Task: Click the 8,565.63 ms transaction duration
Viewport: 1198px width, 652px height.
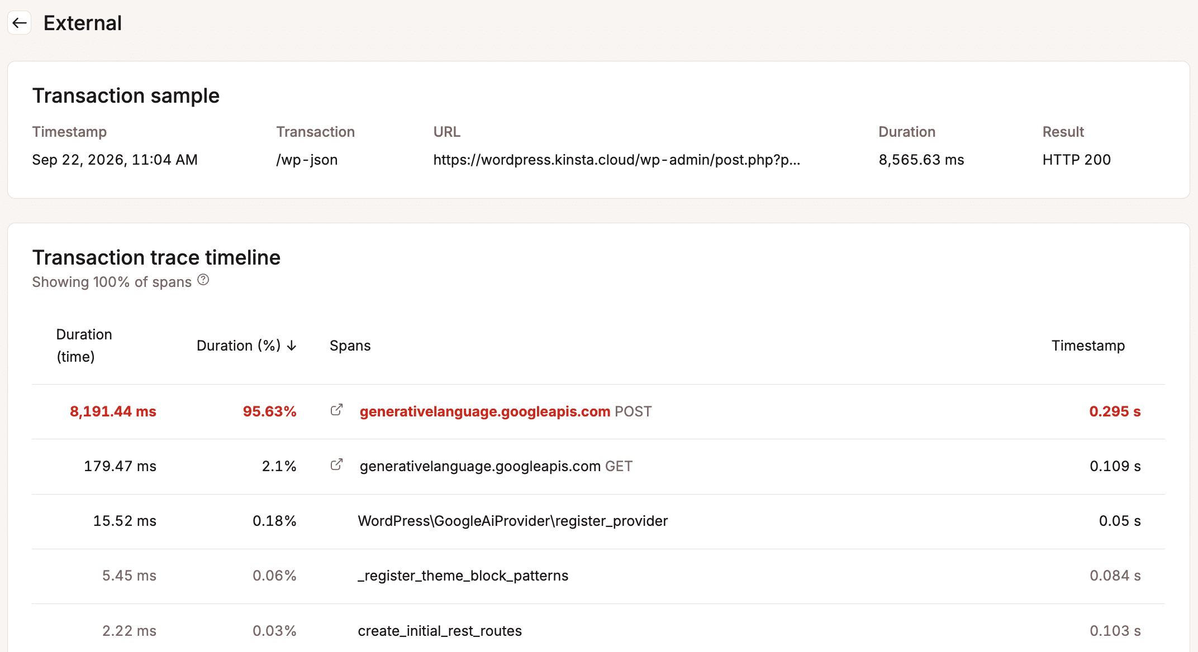Action: click(921, 160)
